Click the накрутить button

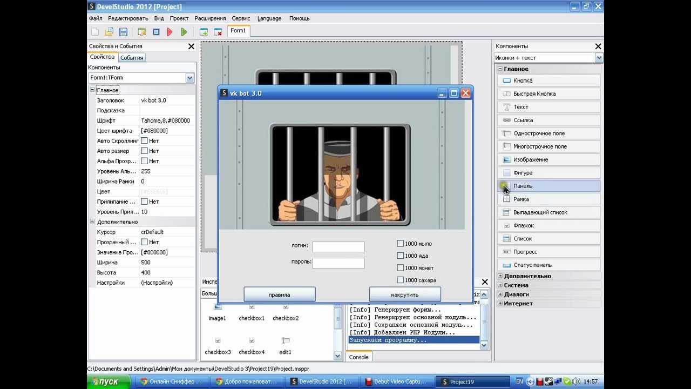405,294
